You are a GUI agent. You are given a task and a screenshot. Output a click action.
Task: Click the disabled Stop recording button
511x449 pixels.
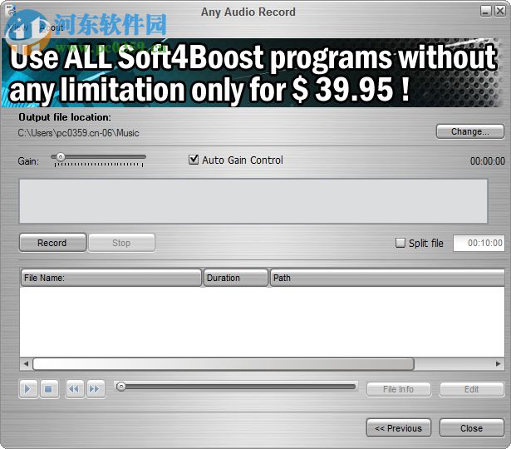121,243
